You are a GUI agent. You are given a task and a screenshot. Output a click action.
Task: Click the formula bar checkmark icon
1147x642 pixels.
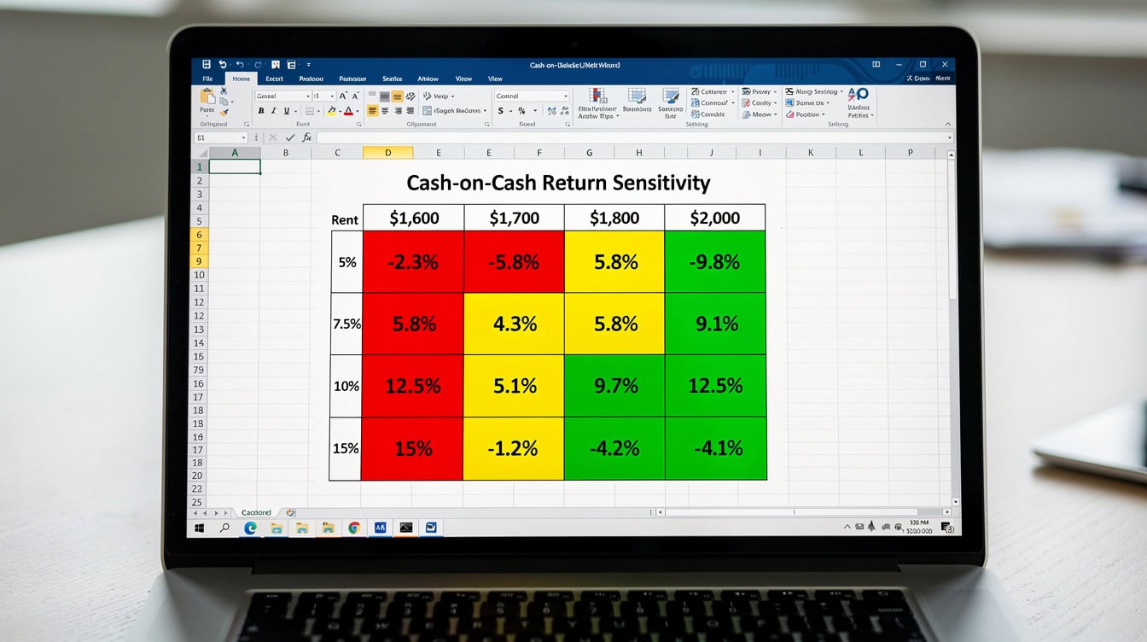(x=290, y=137)
